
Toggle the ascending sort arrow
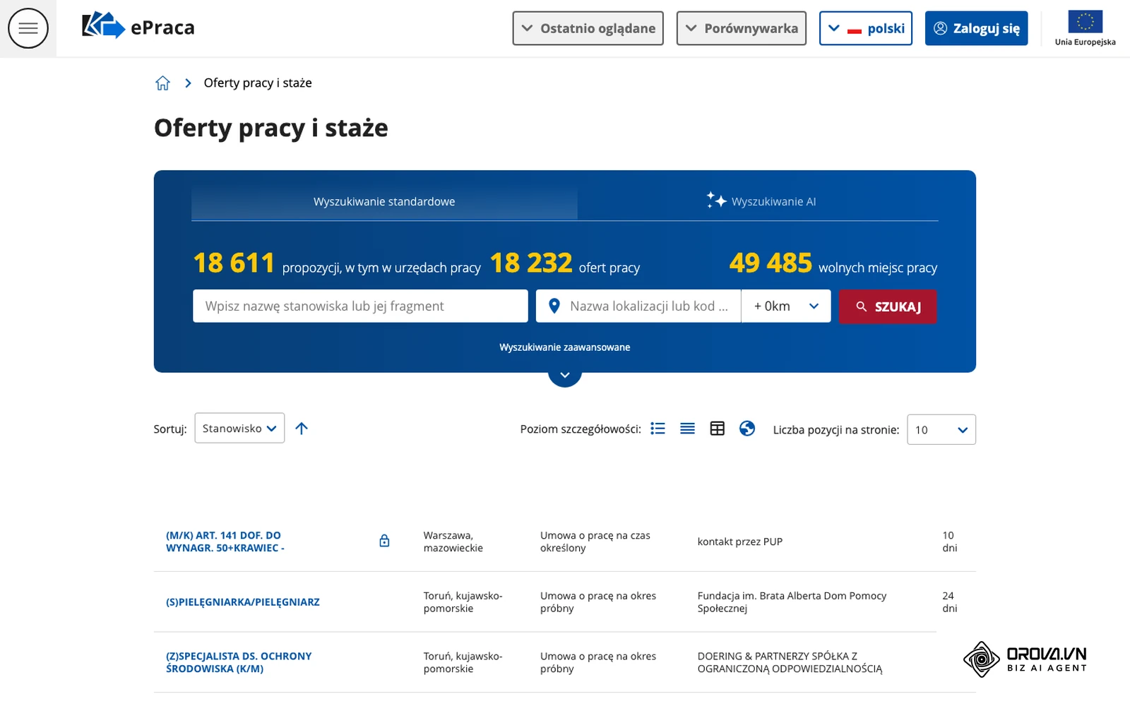point(302,429)
